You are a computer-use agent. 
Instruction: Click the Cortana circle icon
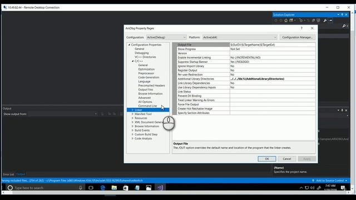[x=10, y=188]
